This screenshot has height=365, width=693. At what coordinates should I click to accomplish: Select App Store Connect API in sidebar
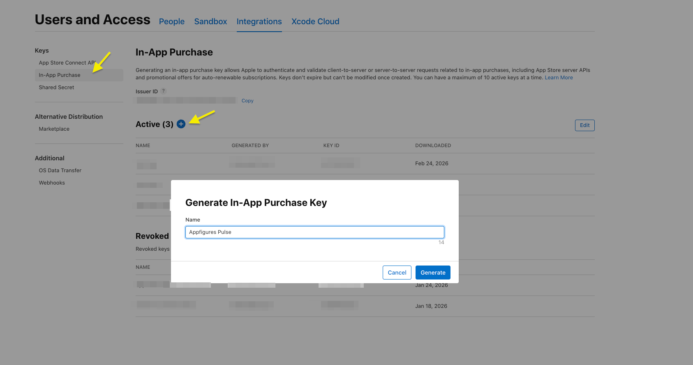pos(67,63)
